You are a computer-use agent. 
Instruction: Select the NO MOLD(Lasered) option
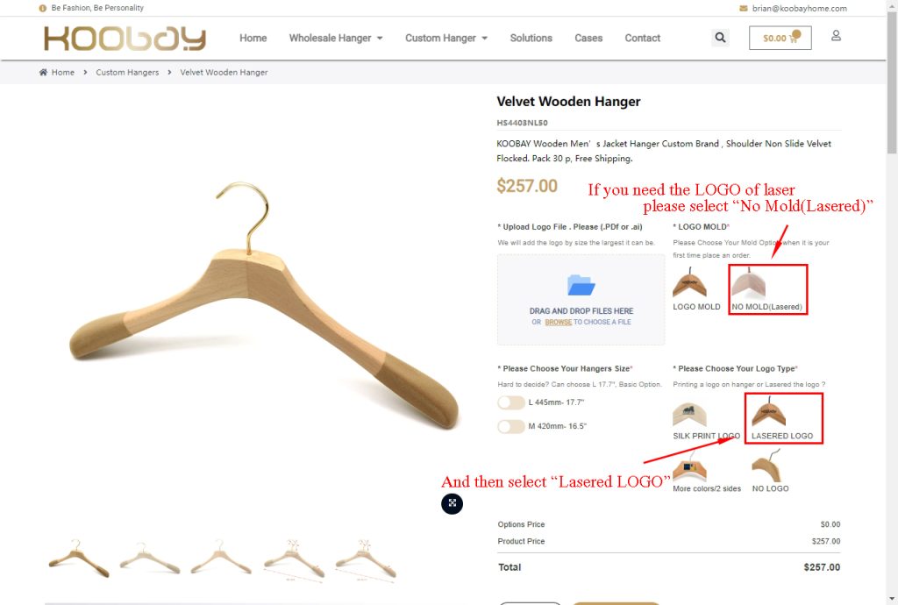[766, 289]
